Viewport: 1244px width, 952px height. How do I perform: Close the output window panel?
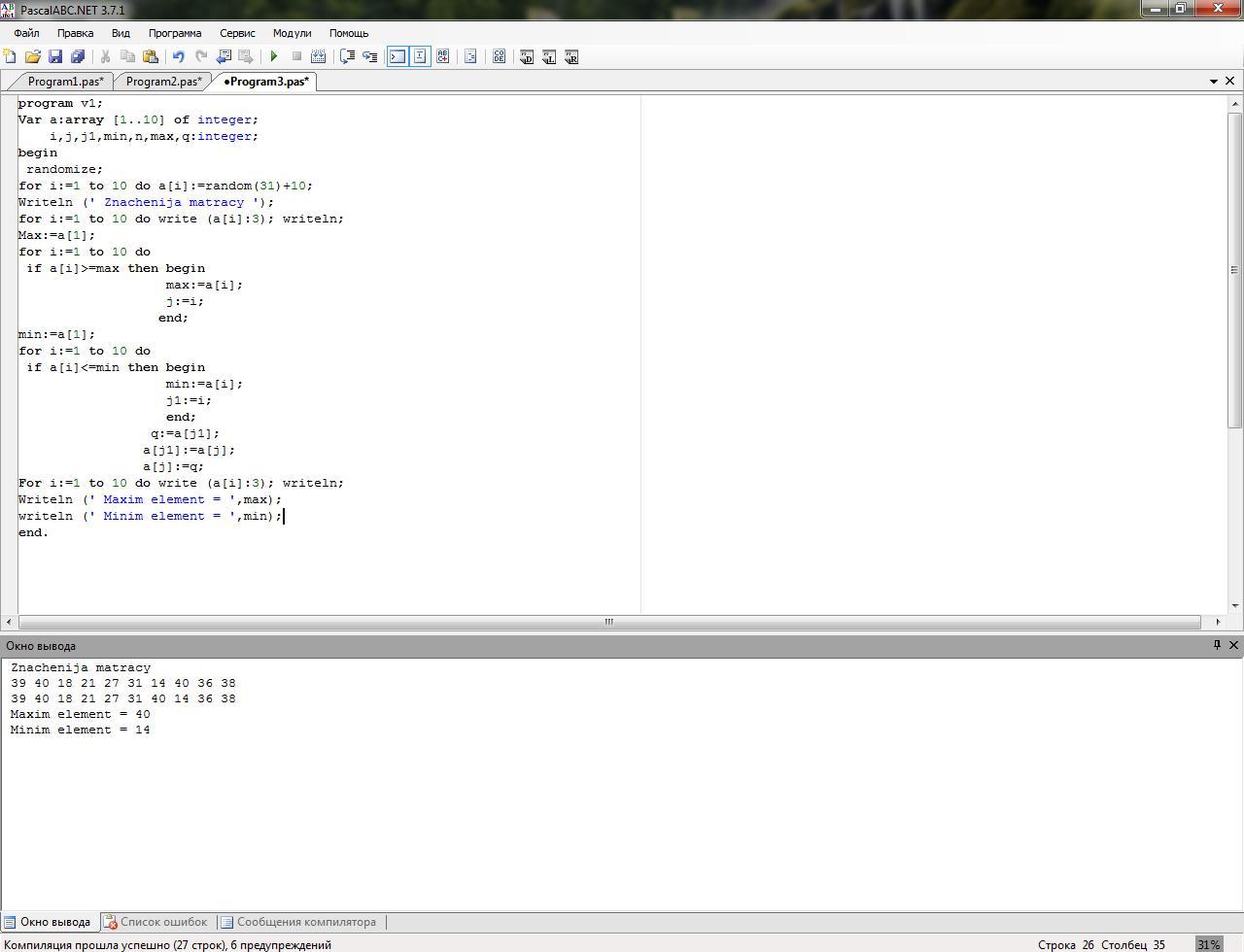coord(1233,645)
